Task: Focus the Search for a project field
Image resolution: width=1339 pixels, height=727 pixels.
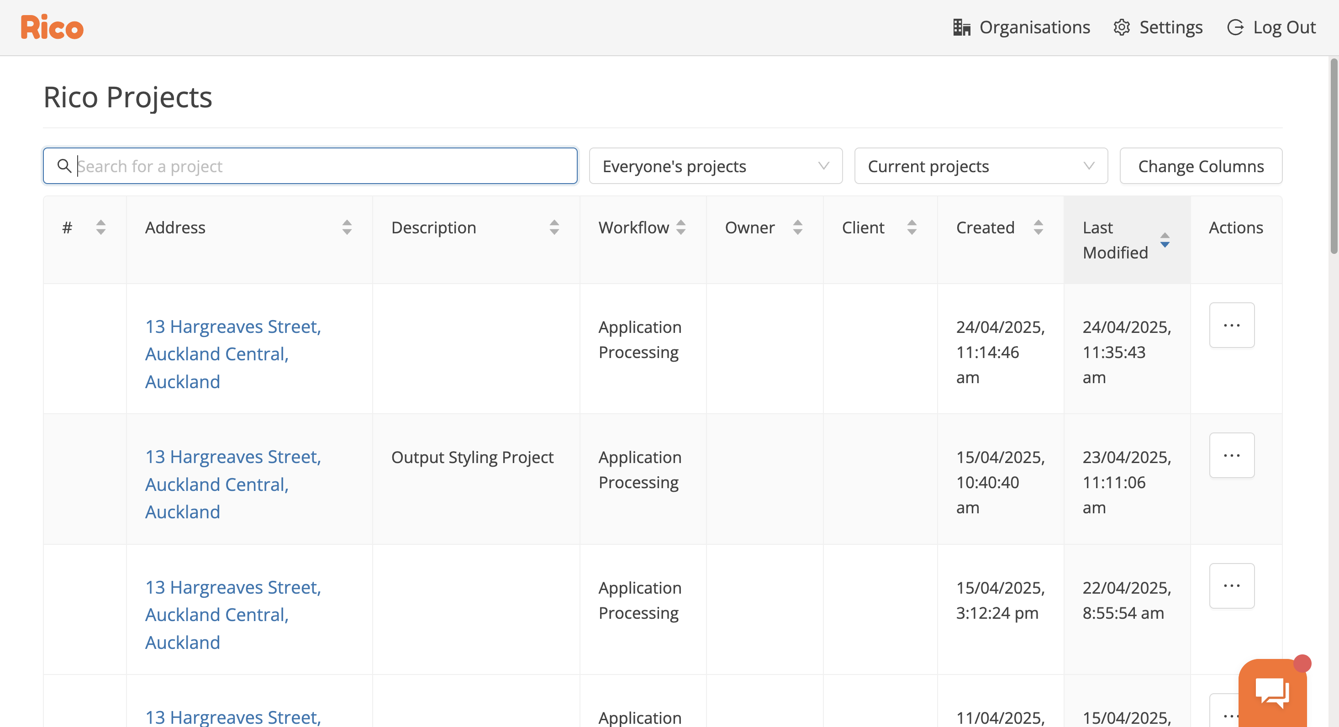Action: click(x=311, y=166)
